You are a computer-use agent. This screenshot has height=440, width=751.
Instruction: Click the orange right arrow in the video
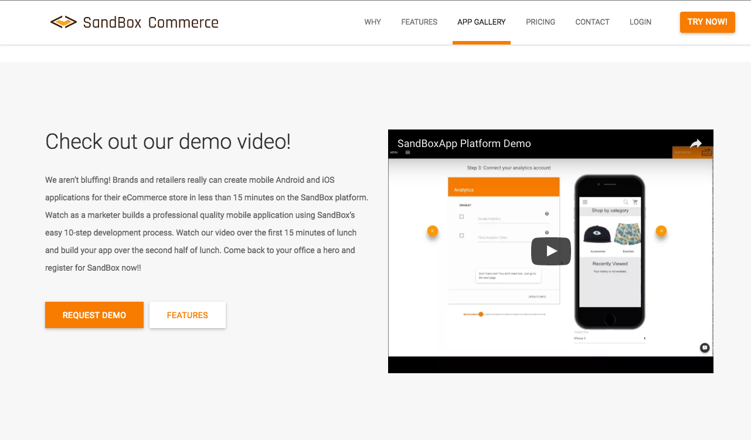point(661,231)
